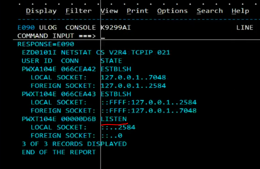
Task: Click the E090 system name in title line
Action: coord(26,27)
